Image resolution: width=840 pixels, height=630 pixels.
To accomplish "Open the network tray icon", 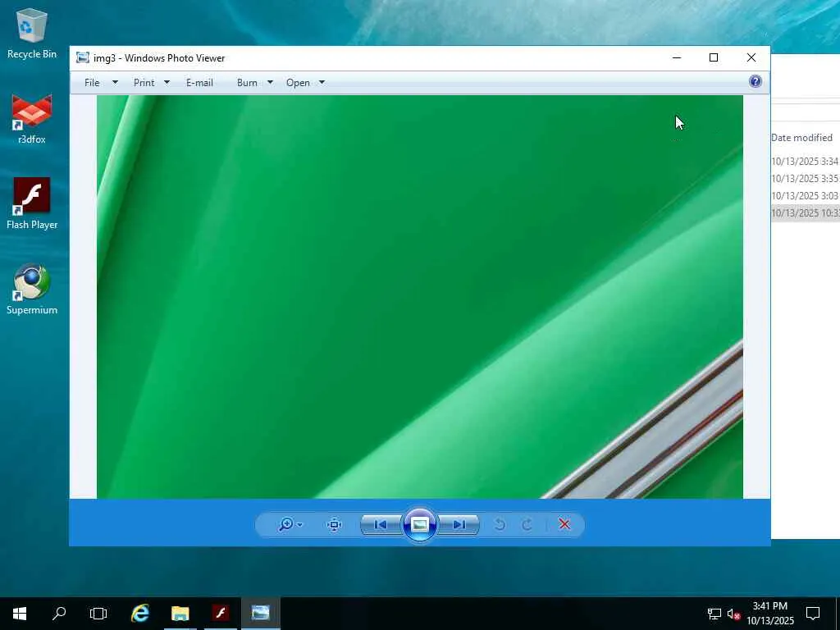I will (714, 614).
